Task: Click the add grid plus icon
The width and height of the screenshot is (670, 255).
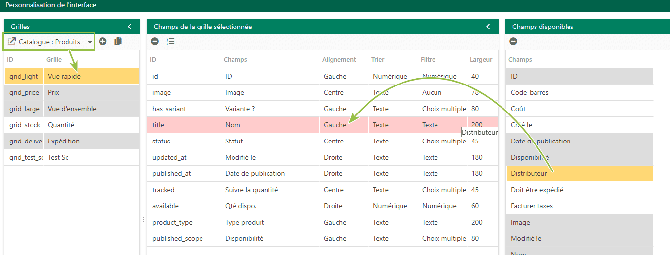Action: point(102,42)
